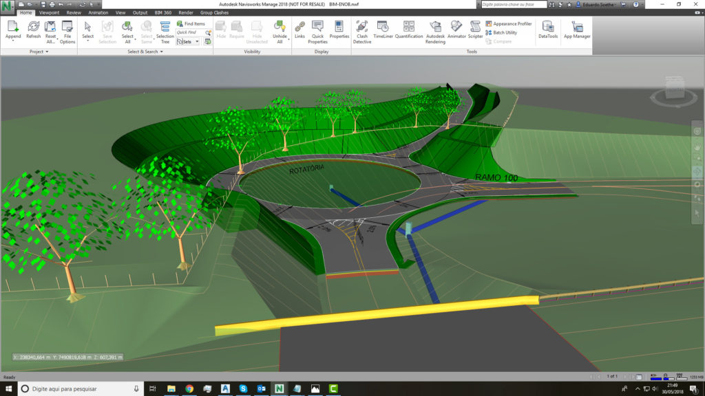Click the Quick Find search field

click(x=191, y=32)
